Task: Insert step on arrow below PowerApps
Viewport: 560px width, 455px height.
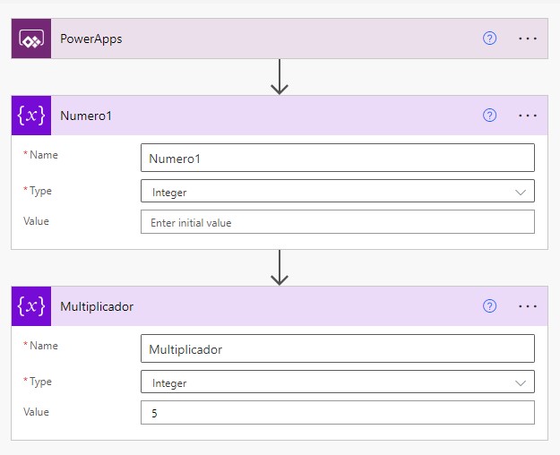Action: coord(280,77)
